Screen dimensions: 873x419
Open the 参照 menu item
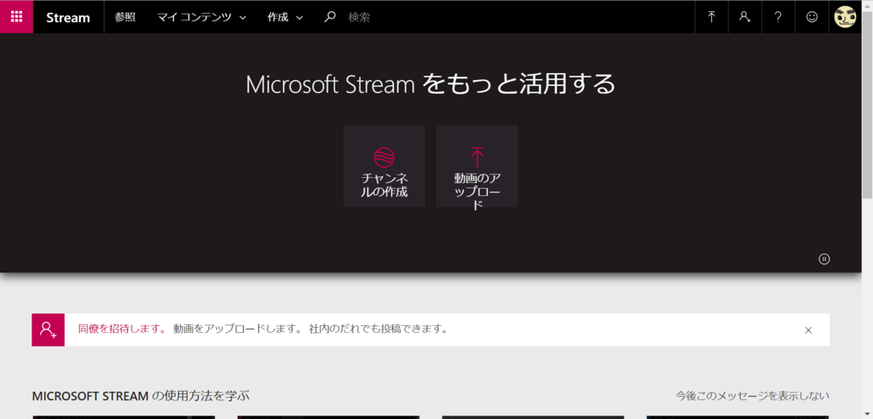(x=124, y=17)
